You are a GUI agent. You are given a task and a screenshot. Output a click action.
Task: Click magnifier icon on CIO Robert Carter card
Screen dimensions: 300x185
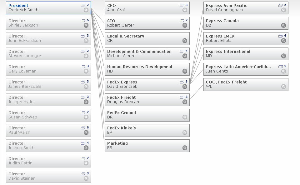[x=185, y=25]
